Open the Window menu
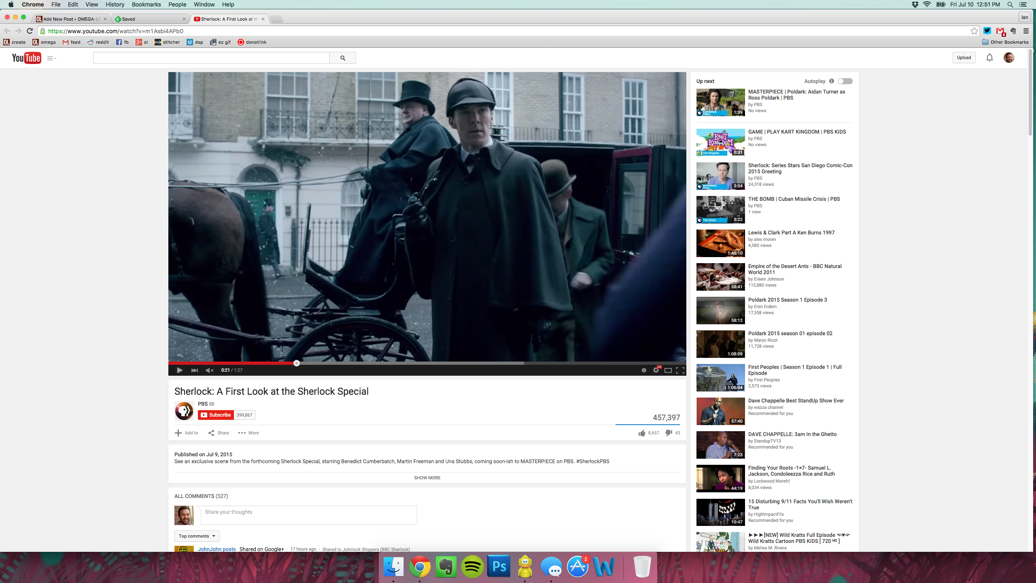 pyautogui.click(x=204, y=4)
